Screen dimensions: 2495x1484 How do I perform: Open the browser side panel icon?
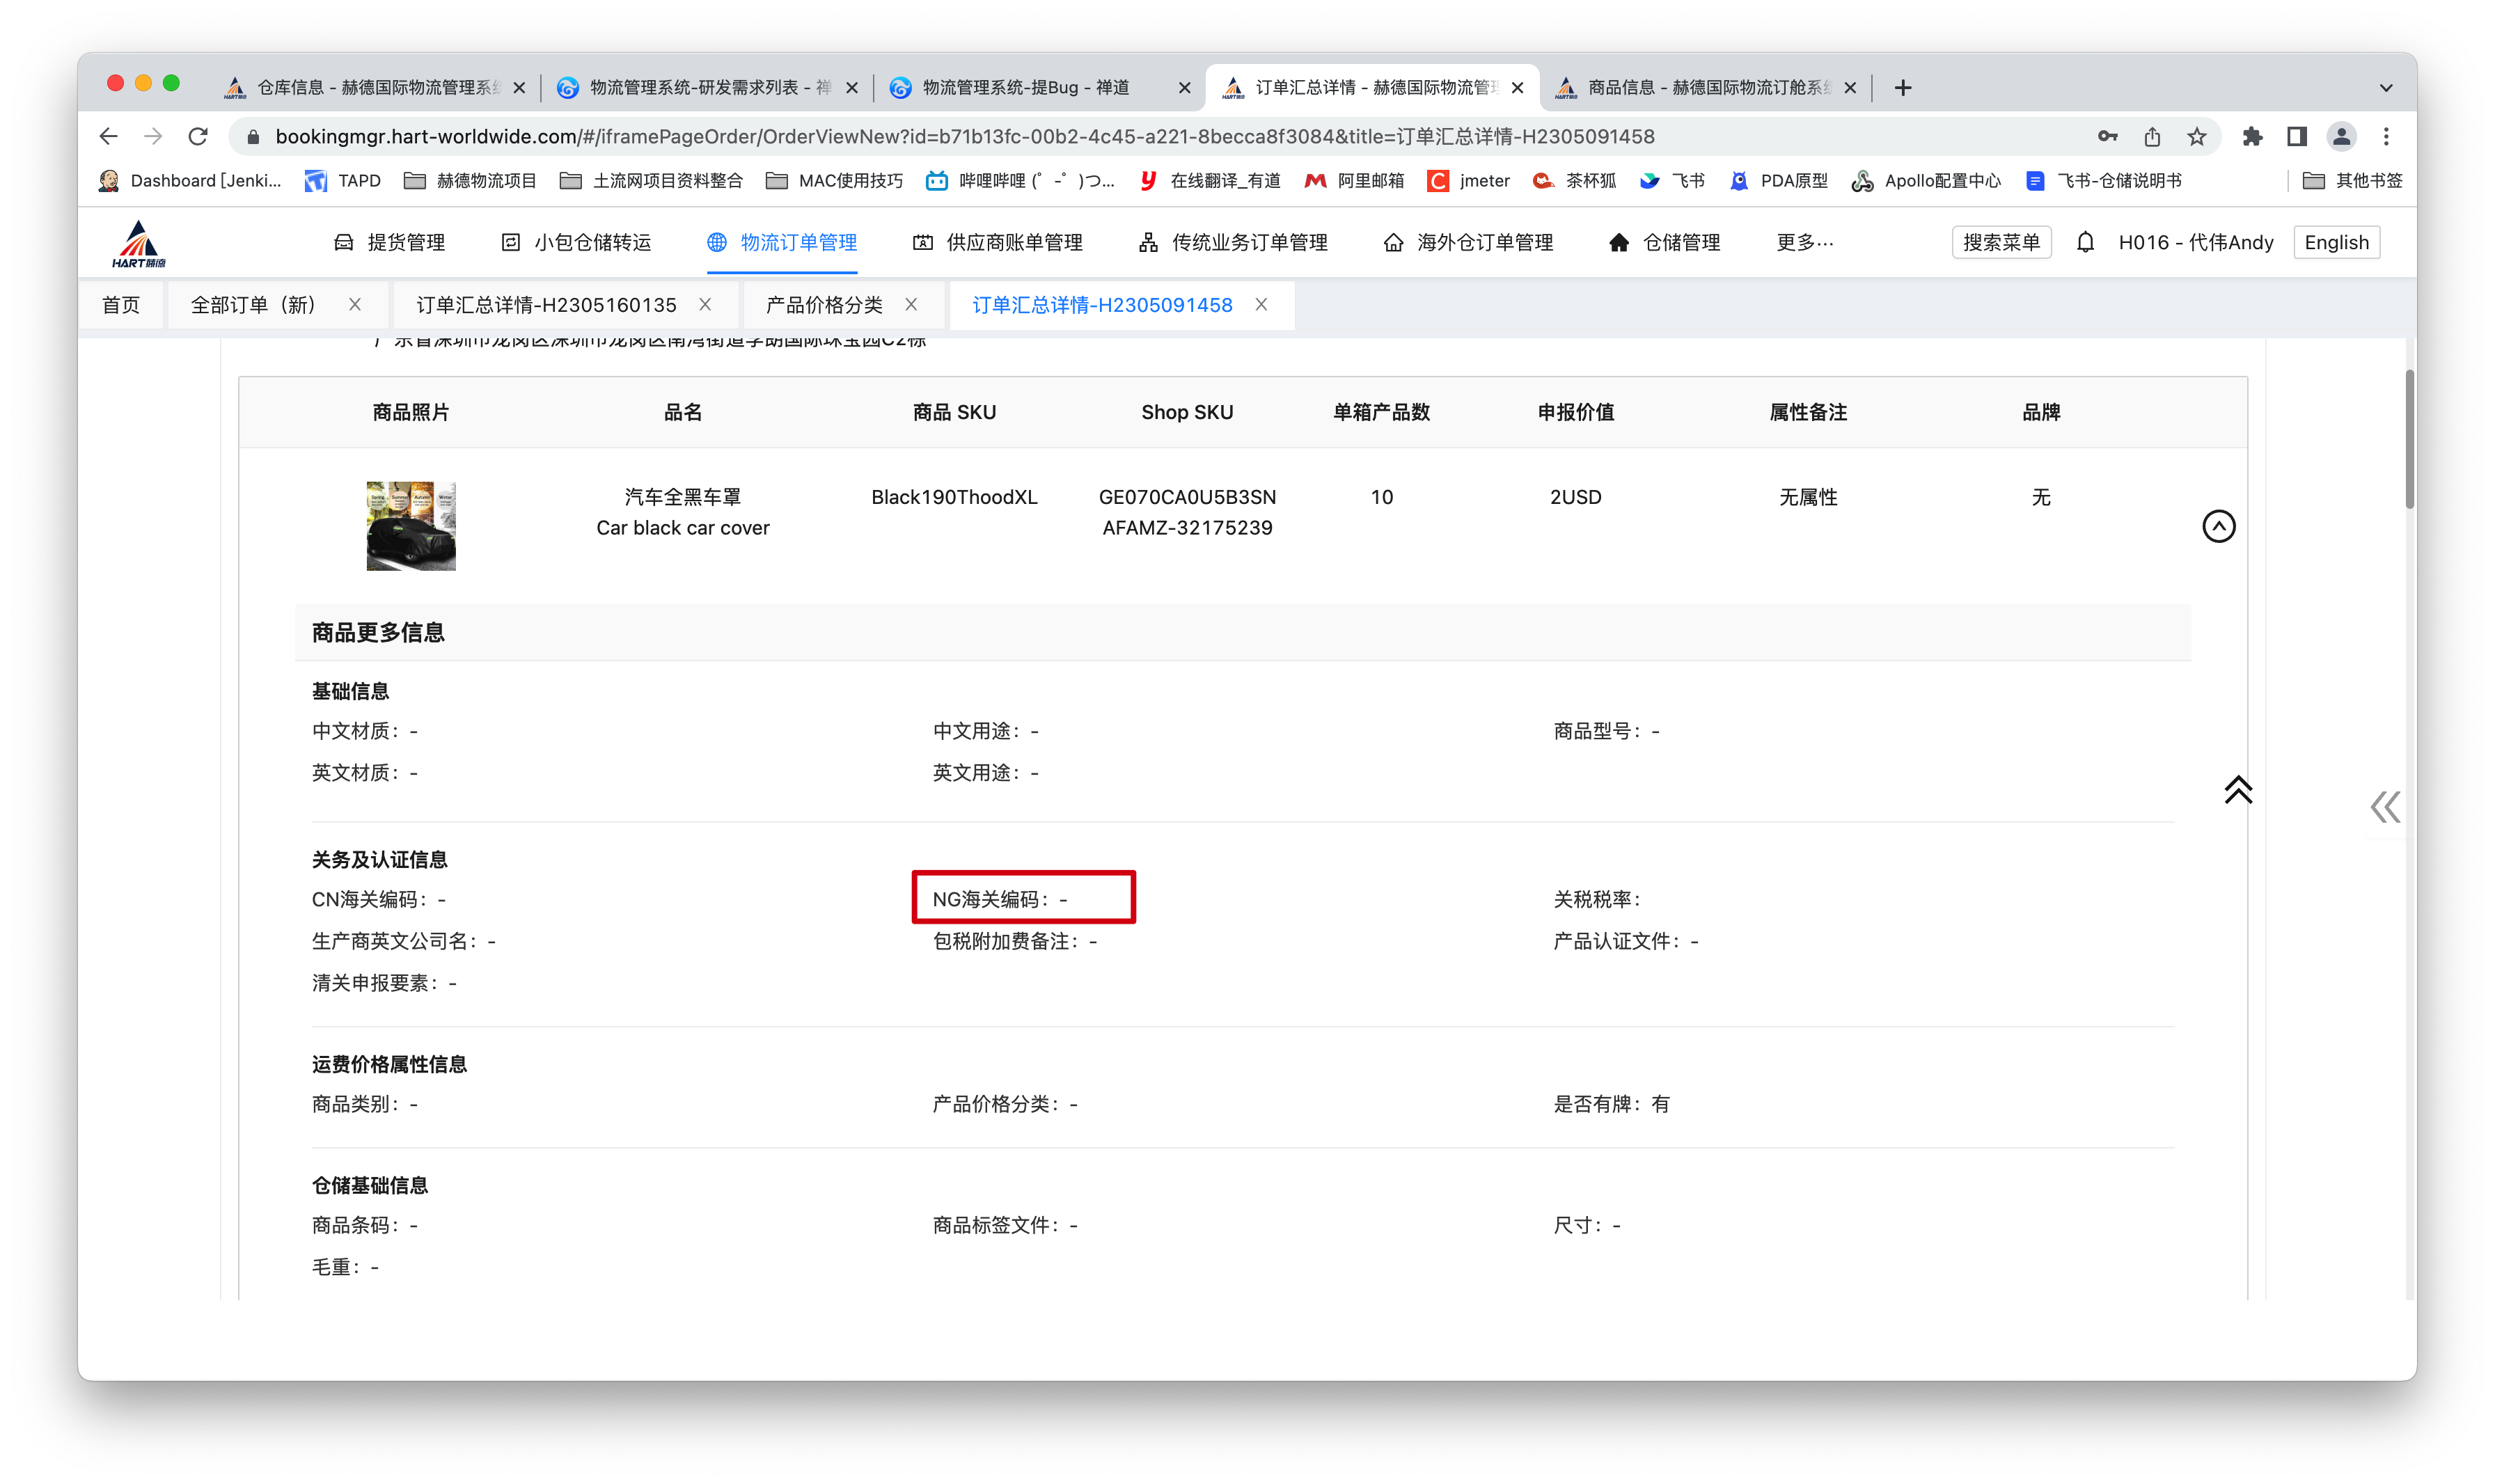click(x=2297, y=136)
